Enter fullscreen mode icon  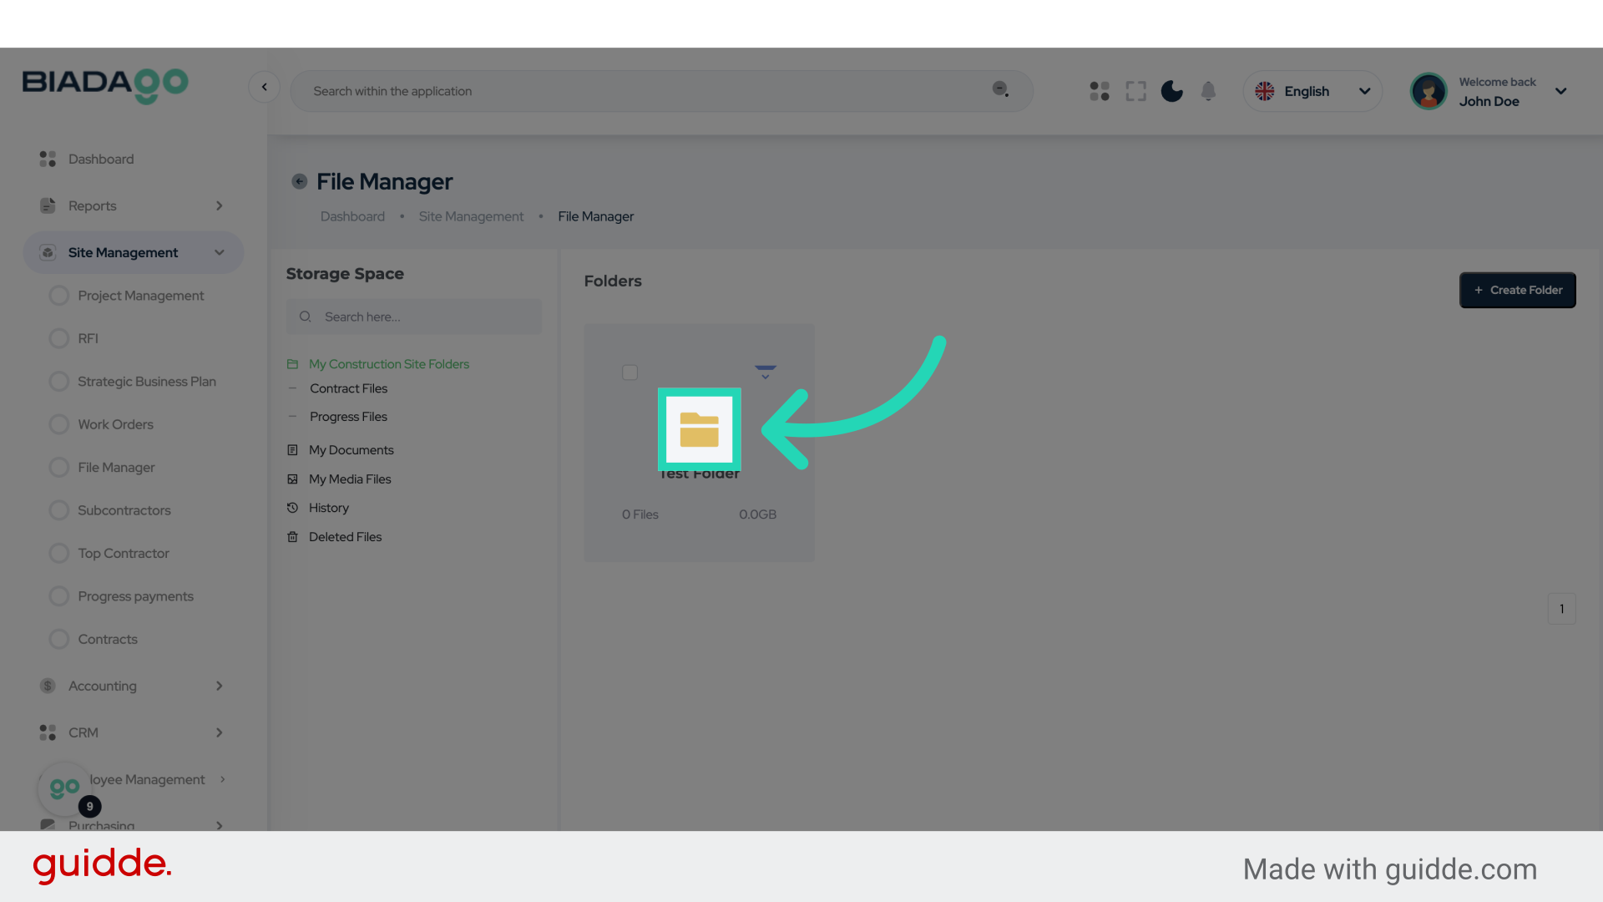click(x=1135, y=91)
